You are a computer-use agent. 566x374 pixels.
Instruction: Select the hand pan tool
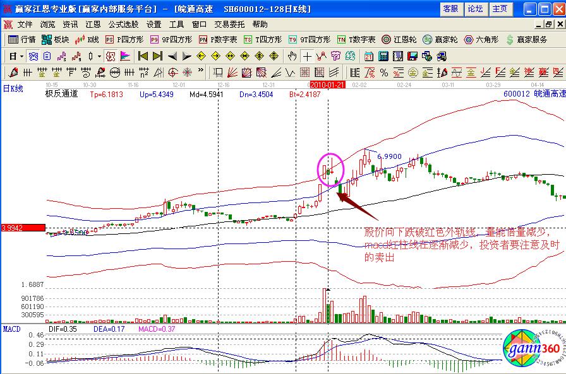click(x=292, y=56)
